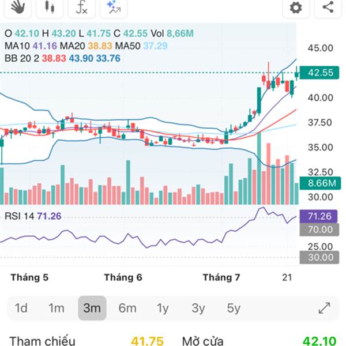Switch to the 5y timeframe
The image size is (346, 346).
pos(234,308)
